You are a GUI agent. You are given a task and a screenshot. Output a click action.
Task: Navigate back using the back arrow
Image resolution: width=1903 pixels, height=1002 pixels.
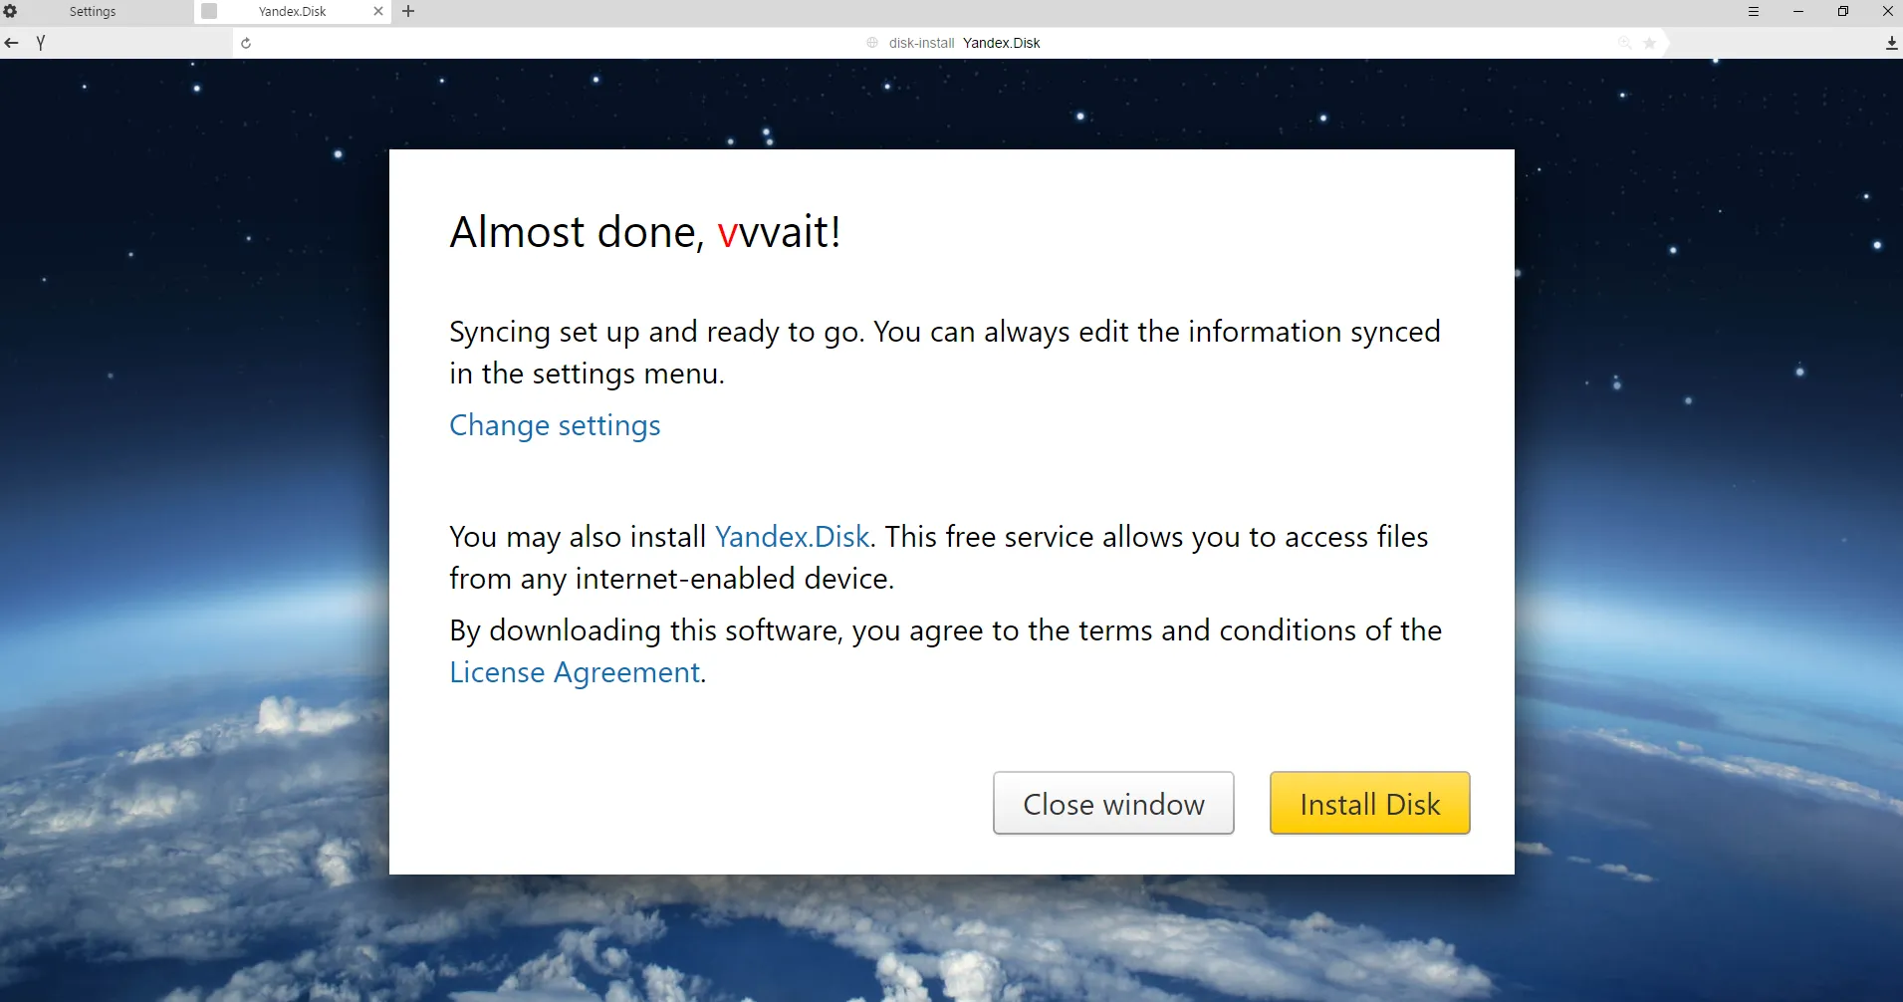pos(11,42)
